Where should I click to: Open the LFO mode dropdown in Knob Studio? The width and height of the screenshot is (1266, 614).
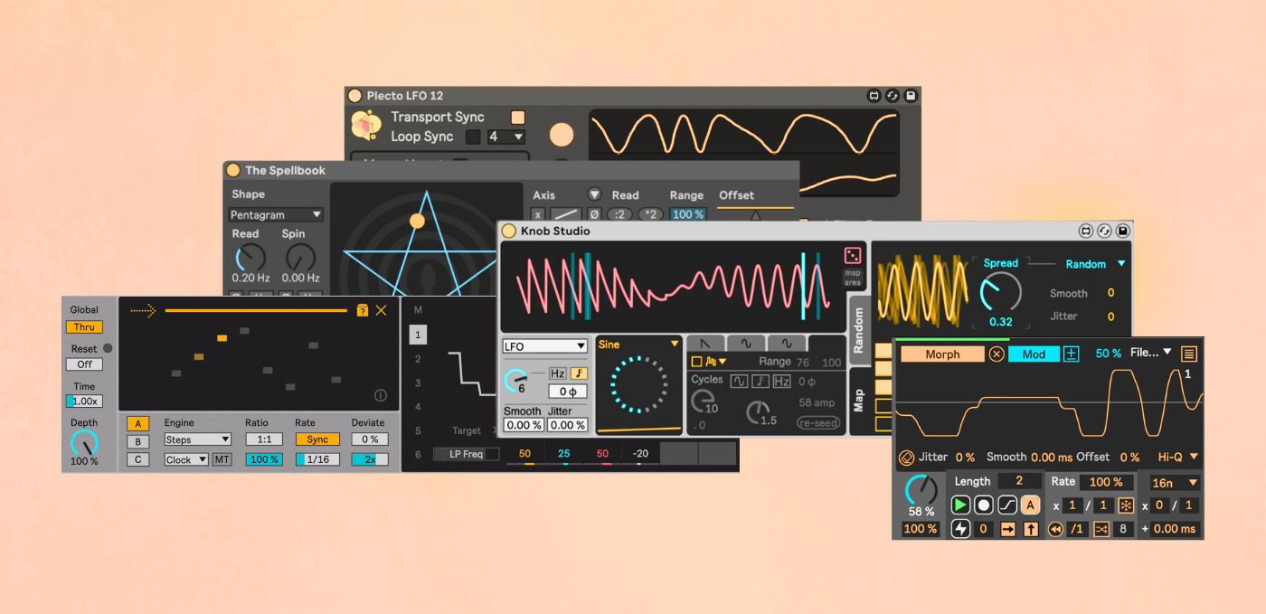(545, 346)
